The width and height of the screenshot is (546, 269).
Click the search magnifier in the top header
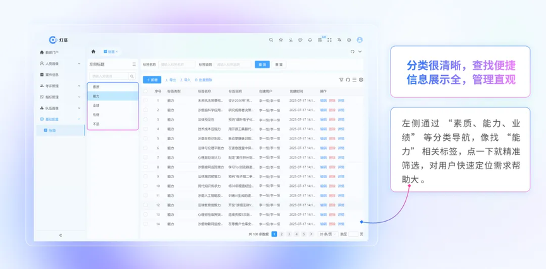coord(271,40)
